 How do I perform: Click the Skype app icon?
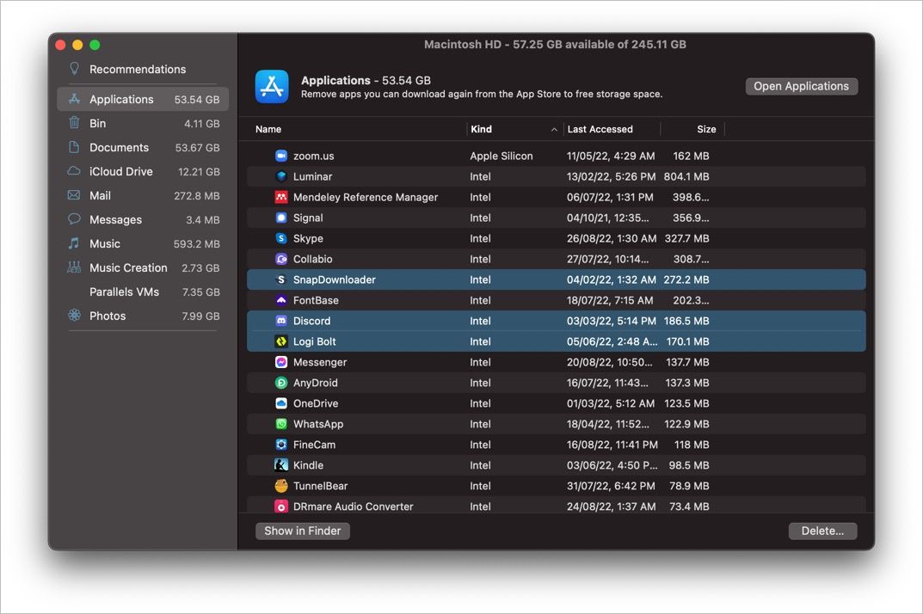point(281,238)
